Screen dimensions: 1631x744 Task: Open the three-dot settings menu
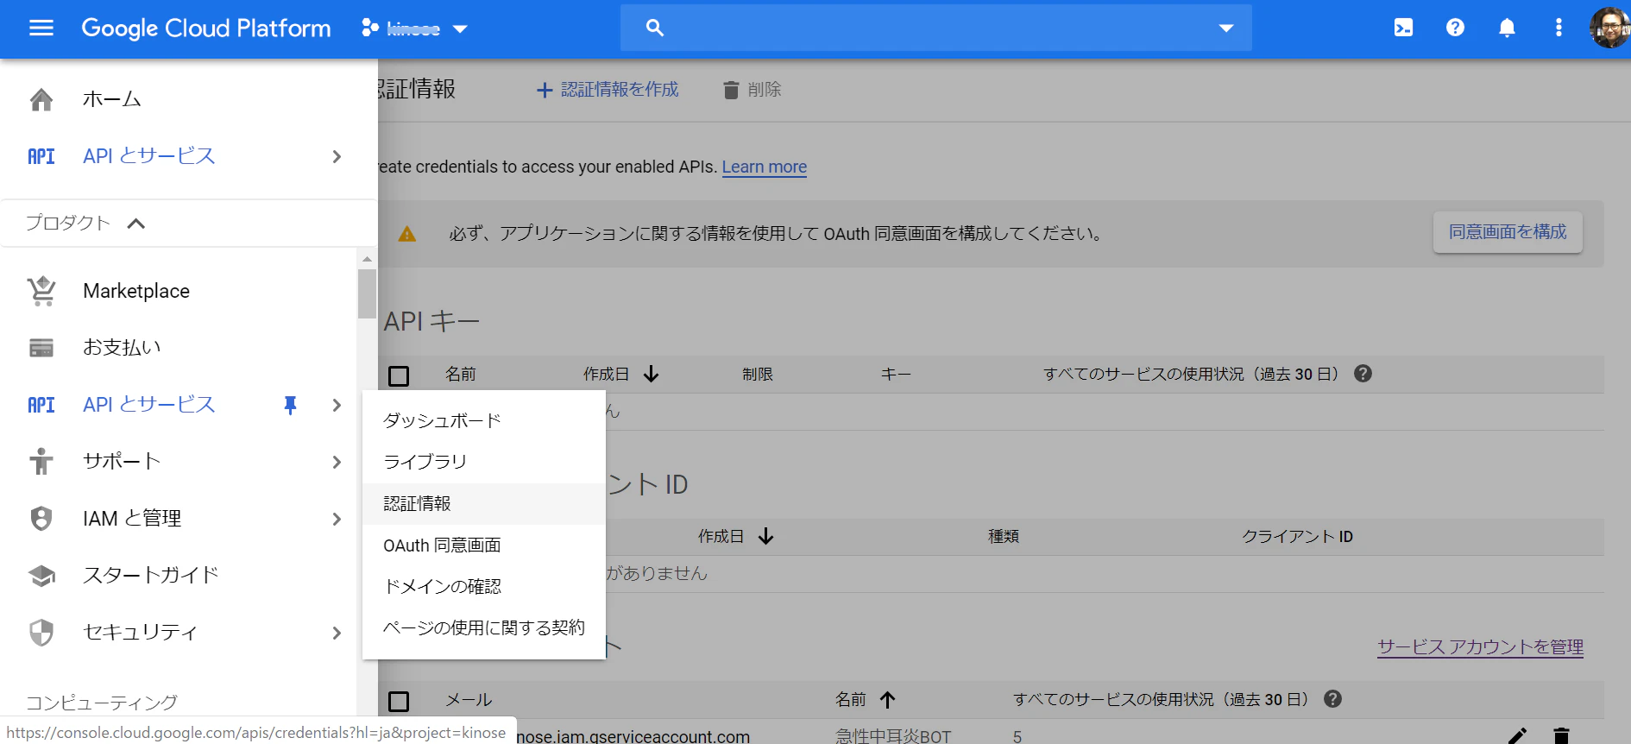pos(1559,28)
